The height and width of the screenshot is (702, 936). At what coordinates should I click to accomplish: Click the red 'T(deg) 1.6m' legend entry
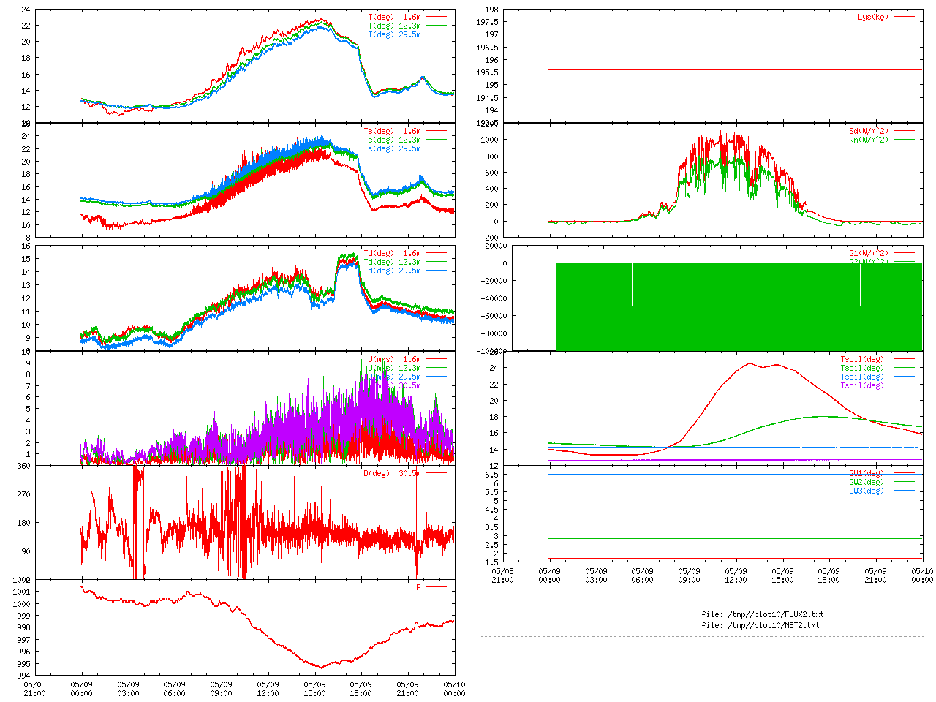(x=407, y=17)
